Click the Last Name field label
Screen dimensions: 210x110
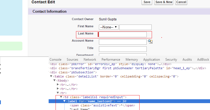(x=86, y=33)
